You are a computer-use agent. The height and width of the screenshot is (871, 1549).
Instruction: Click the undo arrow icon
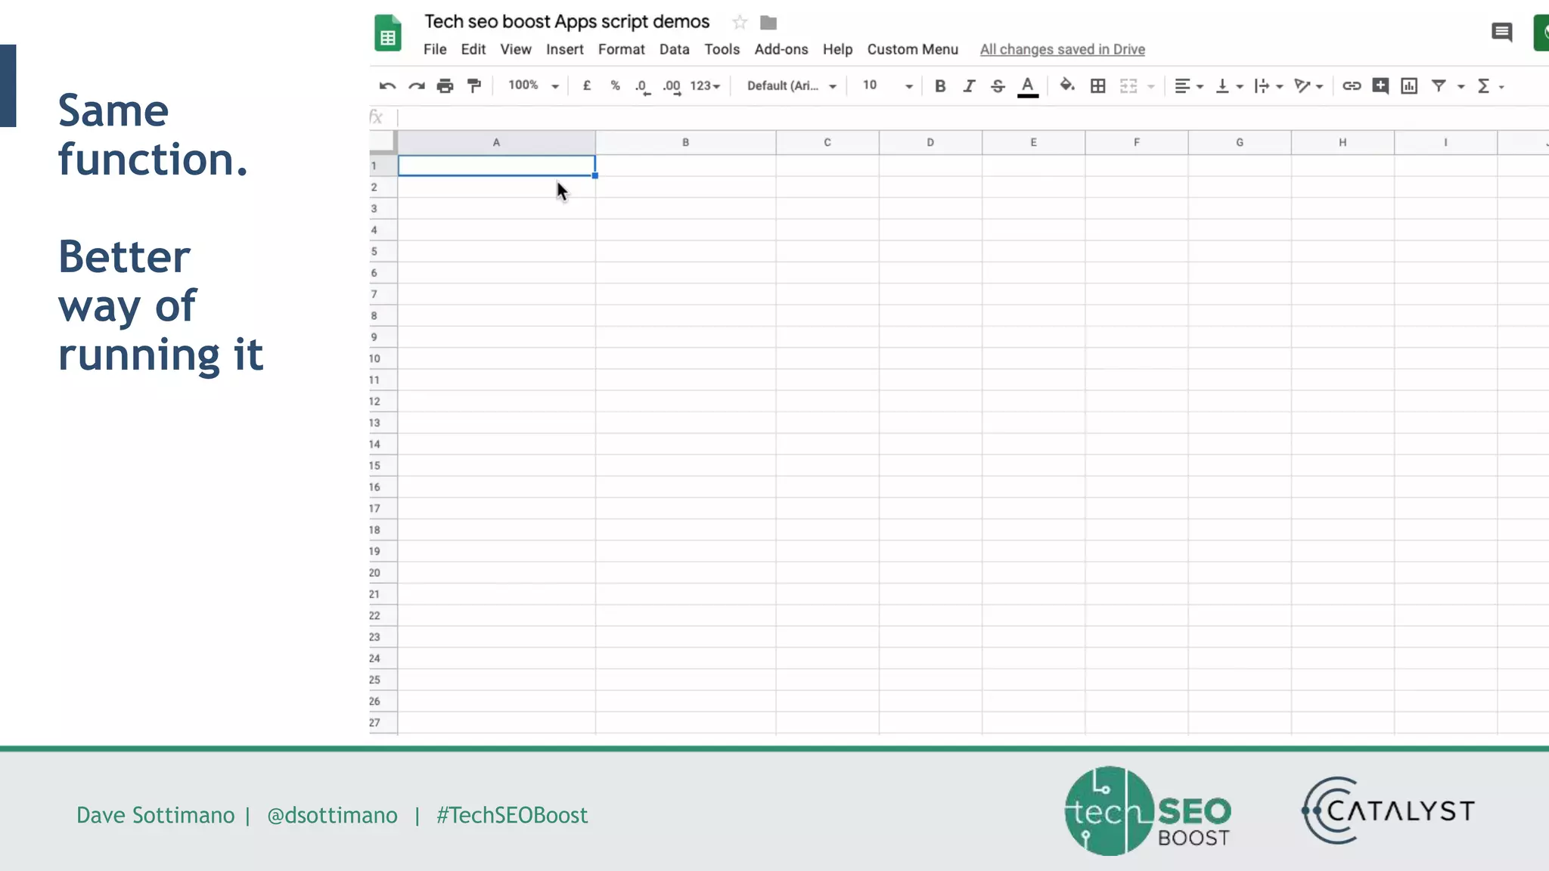tap(387, 86)
